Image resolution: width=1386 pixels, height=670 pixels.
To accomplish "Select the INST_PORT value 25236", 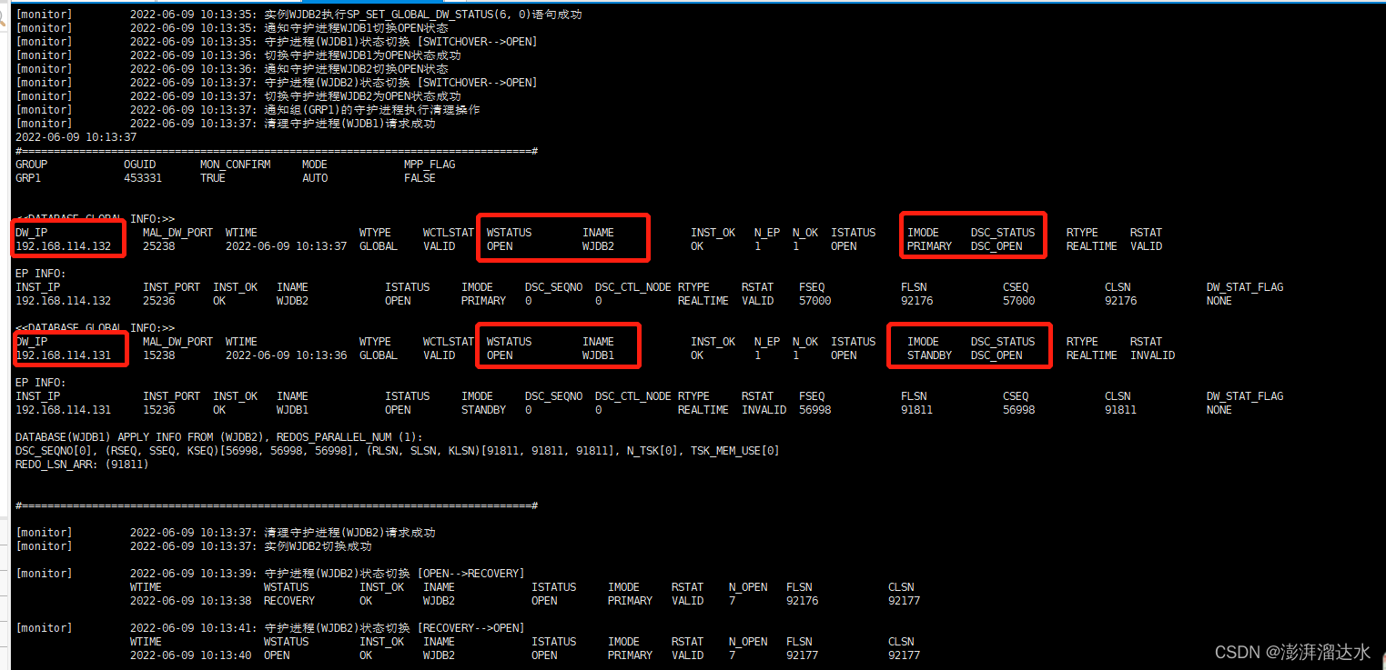I will pos(158,301).
